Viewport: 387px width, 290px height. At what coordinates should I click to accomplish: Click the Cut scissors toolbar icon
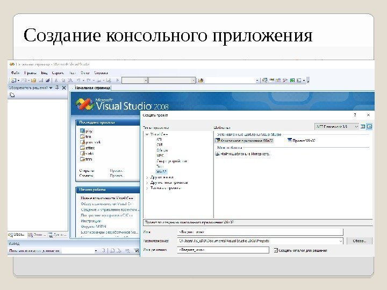coord(56,81)
